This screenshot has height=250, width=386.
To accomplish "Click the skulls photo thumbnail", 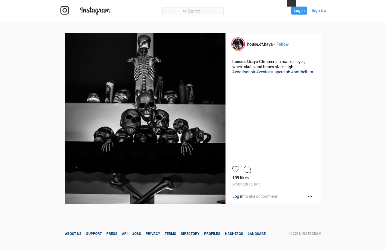I will (x=145, y=118).
